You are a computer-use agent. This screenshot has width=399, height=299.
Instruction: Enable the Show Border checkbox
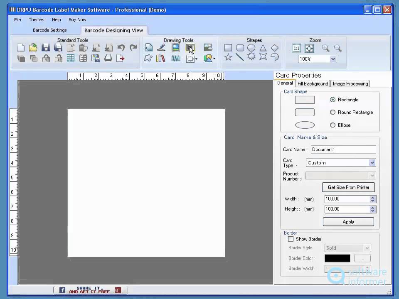tap(291, 239)
